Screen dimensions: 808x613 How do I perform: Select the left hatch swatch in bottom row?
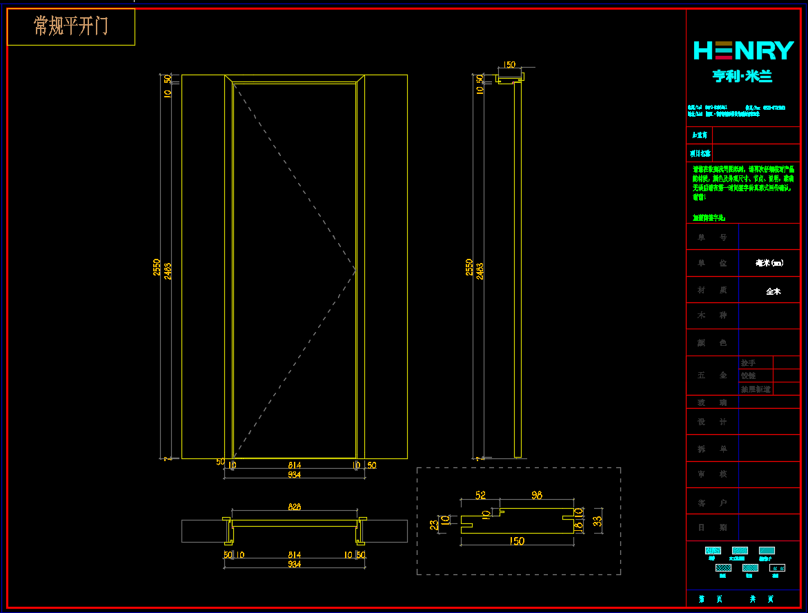722,567
